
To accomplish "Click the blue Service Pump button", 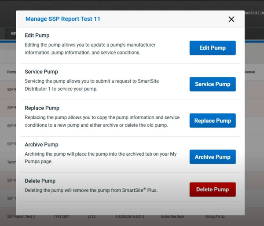I will click(213, 84).
